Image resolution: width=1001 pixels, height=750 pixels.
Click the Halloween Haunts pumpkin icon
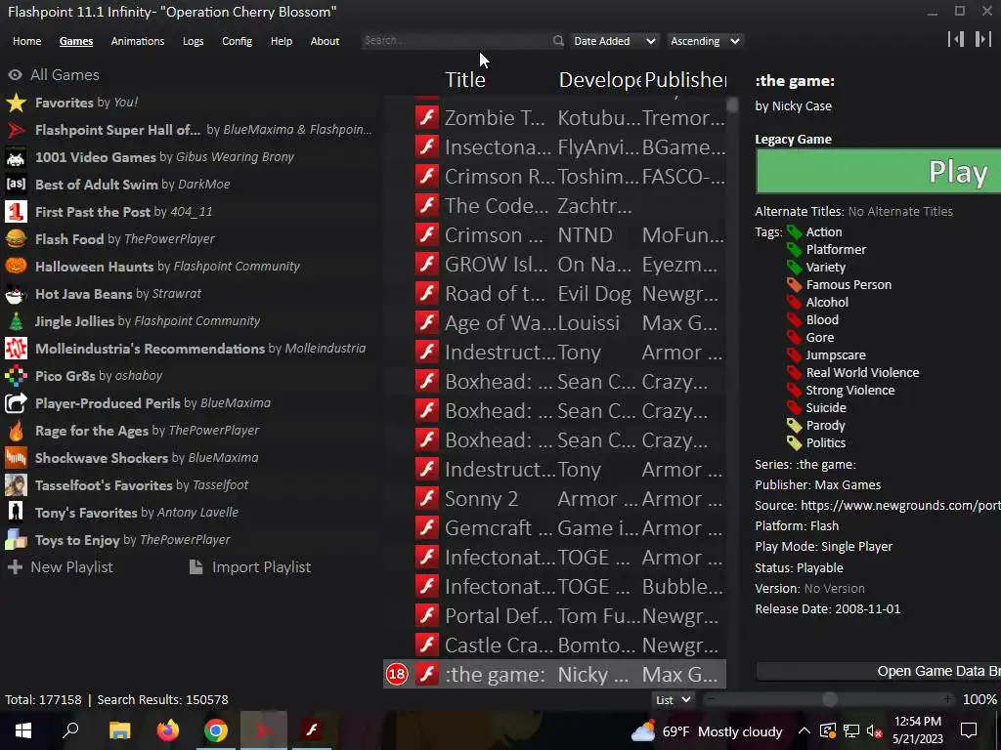pos(16,267)
